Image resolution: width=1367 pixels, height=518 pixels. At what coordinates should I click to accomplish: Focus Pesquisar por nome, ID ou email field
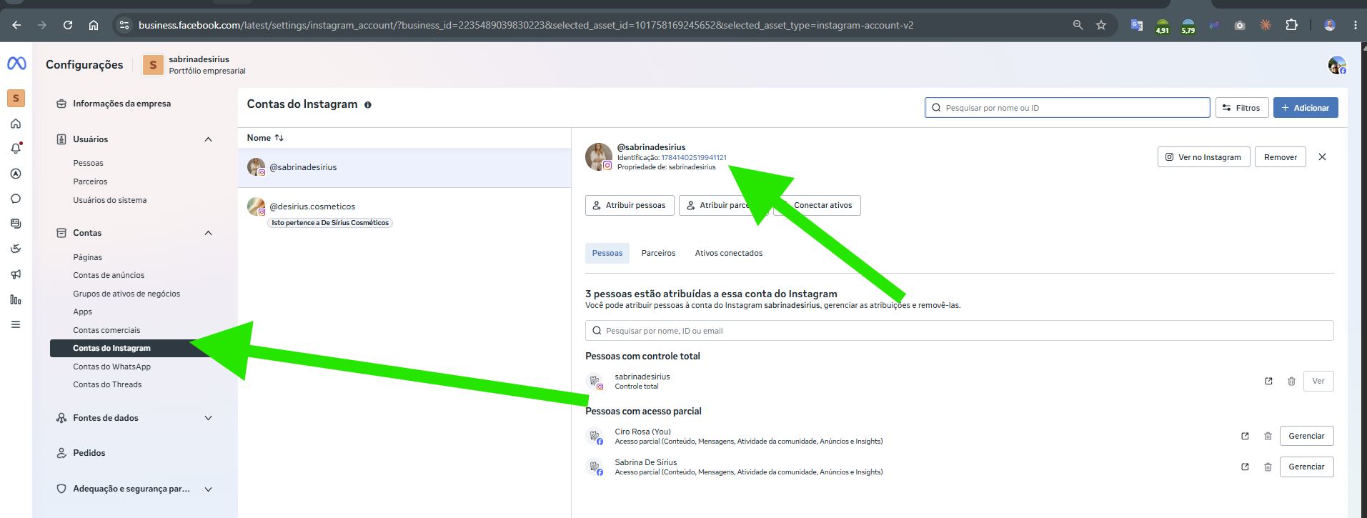coord(959,331)
